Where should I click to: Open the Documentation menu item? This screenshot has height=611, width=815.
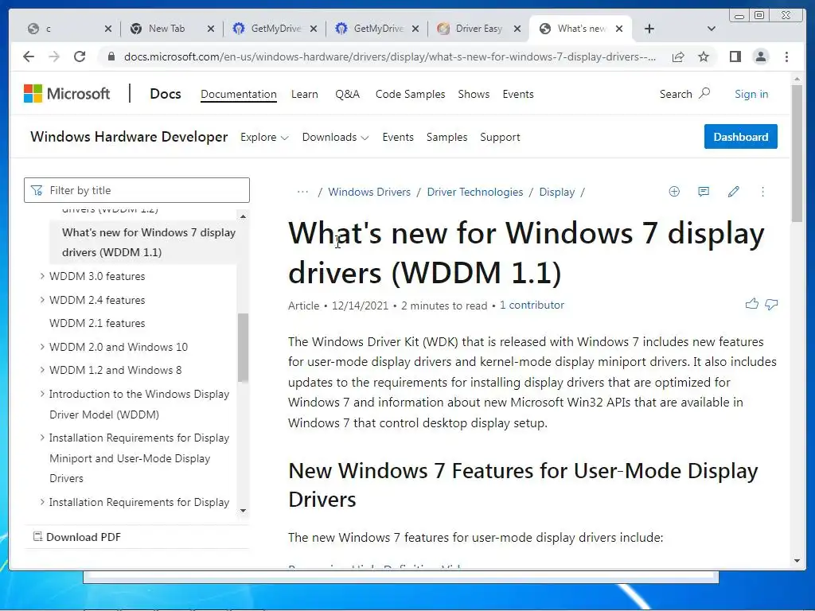pyautogui.click(x=239, y=94)
